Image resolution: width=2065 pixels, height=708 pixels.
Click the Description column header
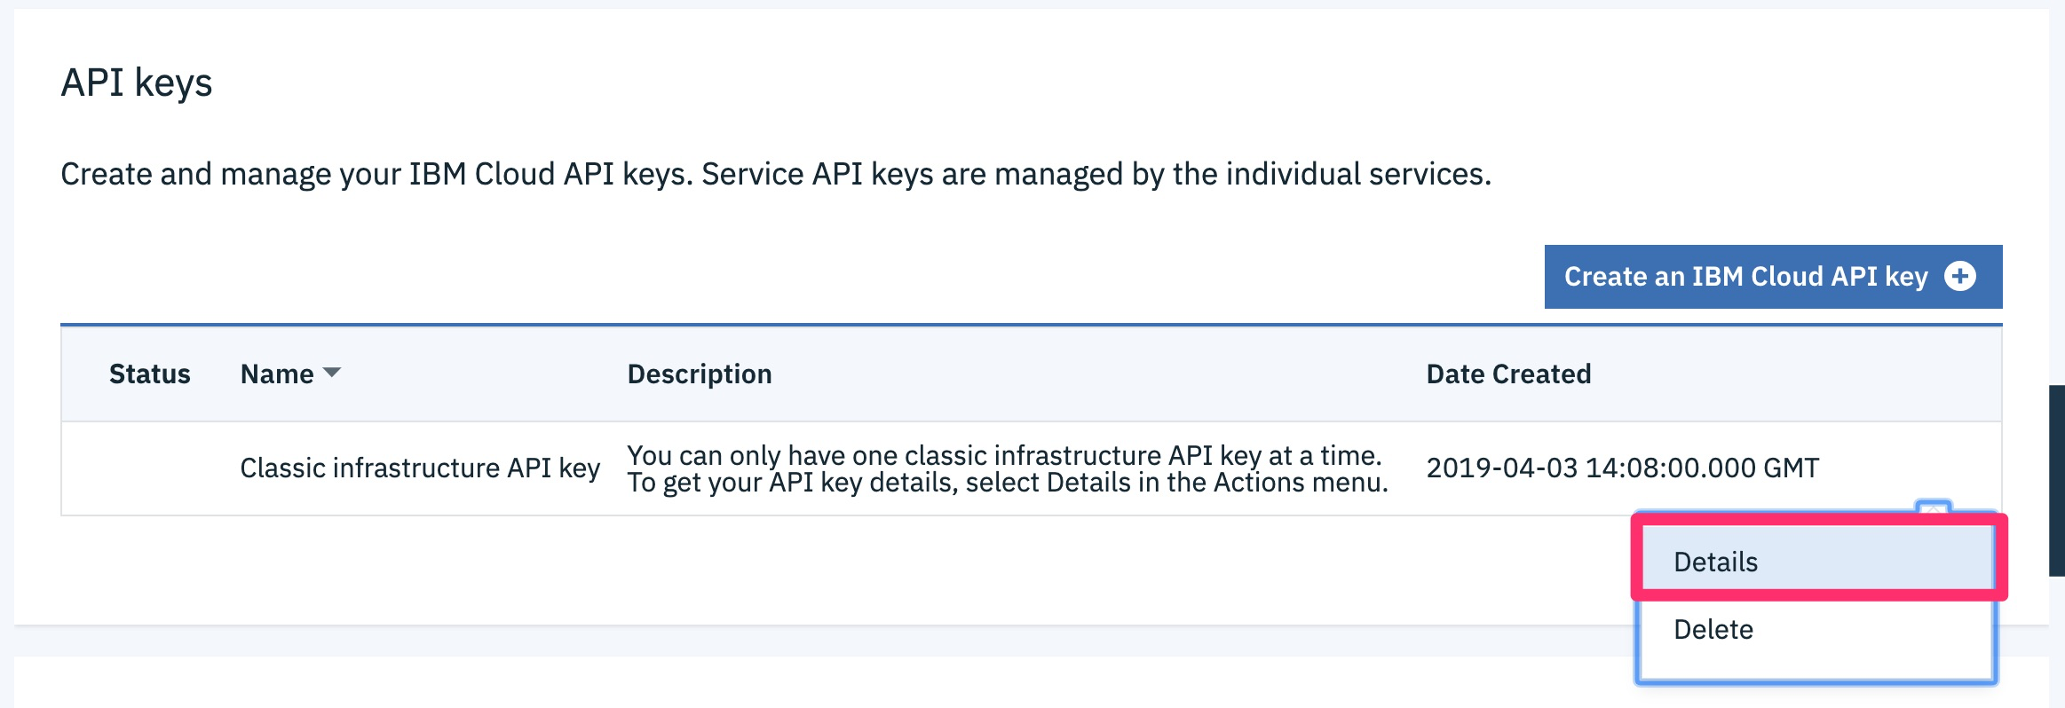[x=699, y=374]
